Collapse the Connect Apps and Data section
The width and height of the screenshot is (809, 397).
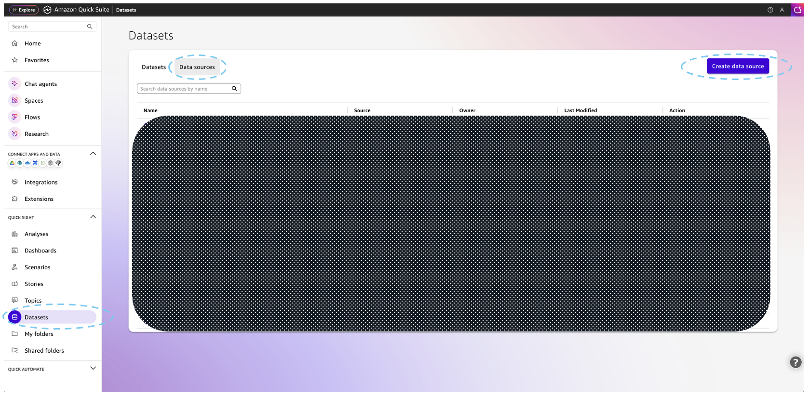click(93, 154)
